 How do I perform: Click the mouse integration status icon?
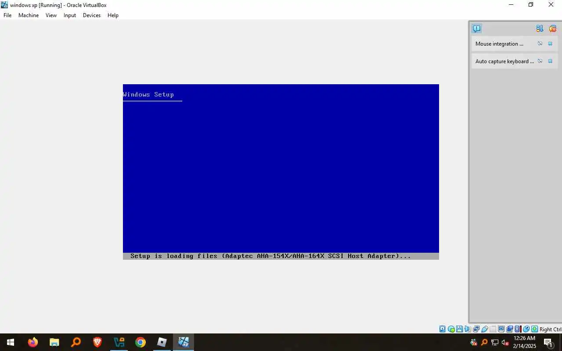(526, 329)
